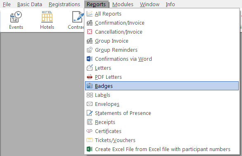Click the Receipts calculator icon
The height and width of the screenshot is (156, 242).
(90, 122)
